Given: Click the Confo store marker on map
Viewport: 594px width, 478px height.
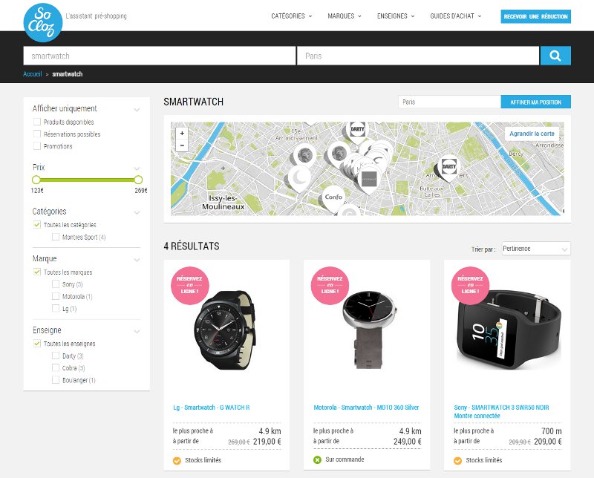Looking at the screenshot, I should point(333,198).
